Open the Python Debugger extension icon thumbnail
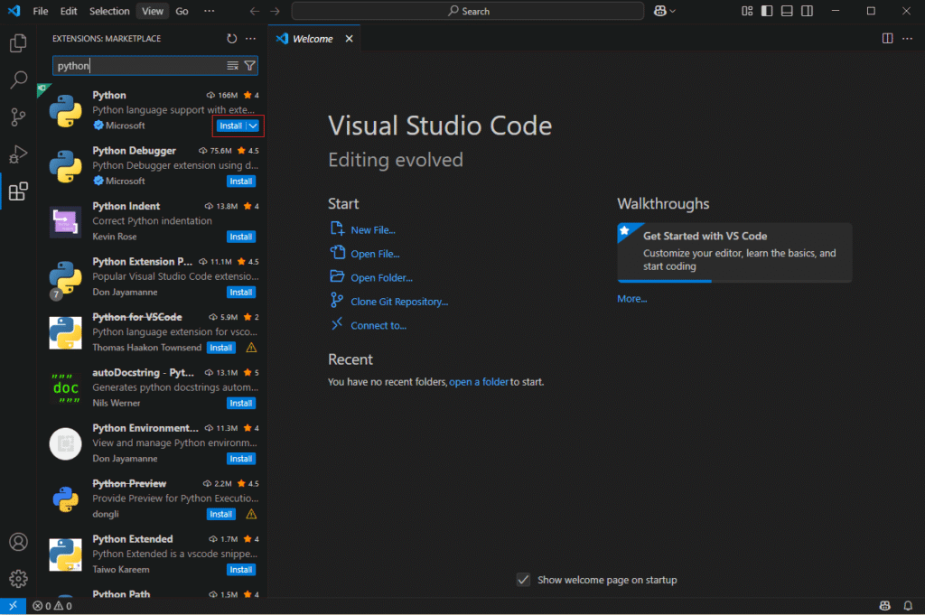925x615 pixels. (65, 165)
